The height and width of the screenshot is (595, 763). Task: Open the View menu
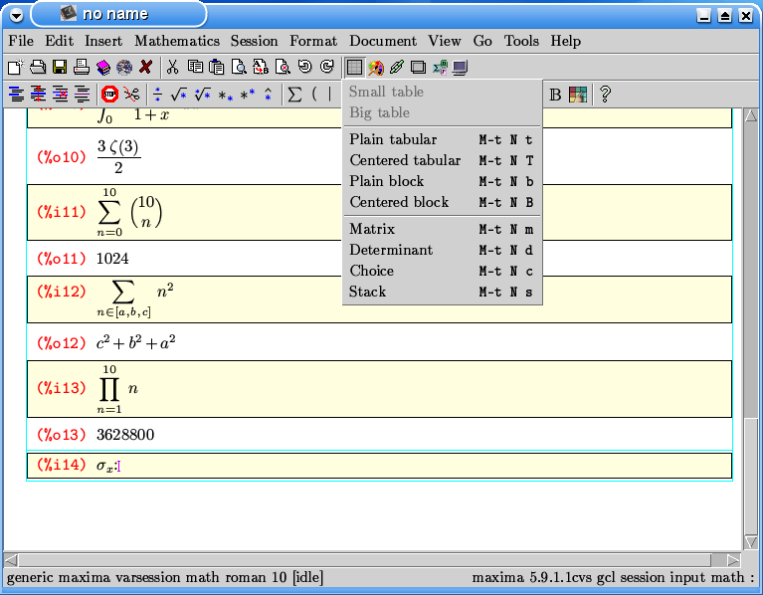click(x=445, y=41)
